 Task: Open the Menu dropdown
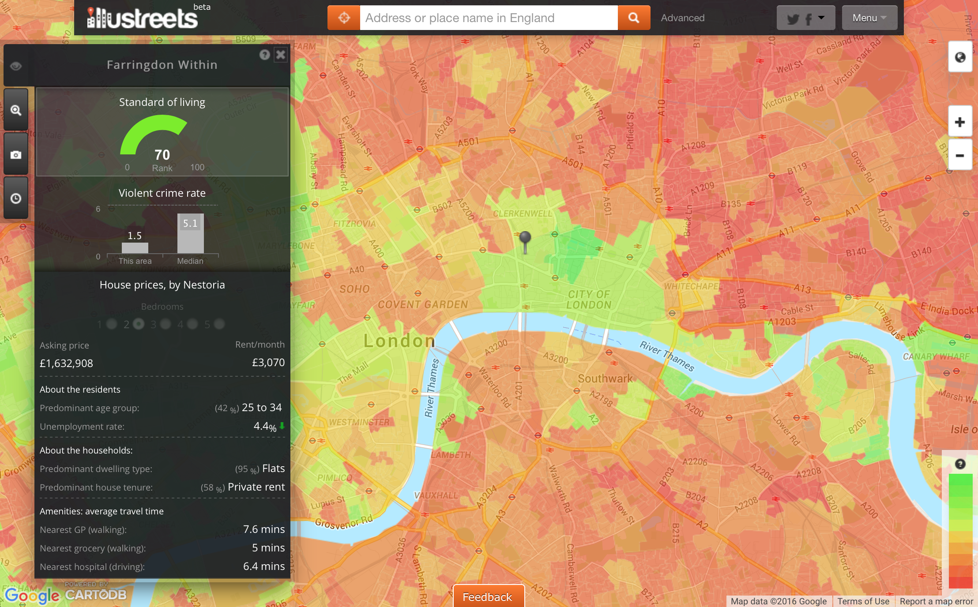(x=869, y=18)
